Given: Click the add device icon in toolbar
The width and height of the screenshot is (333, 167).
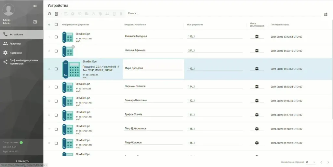Looking at the screenshot, I should [57, 14].
